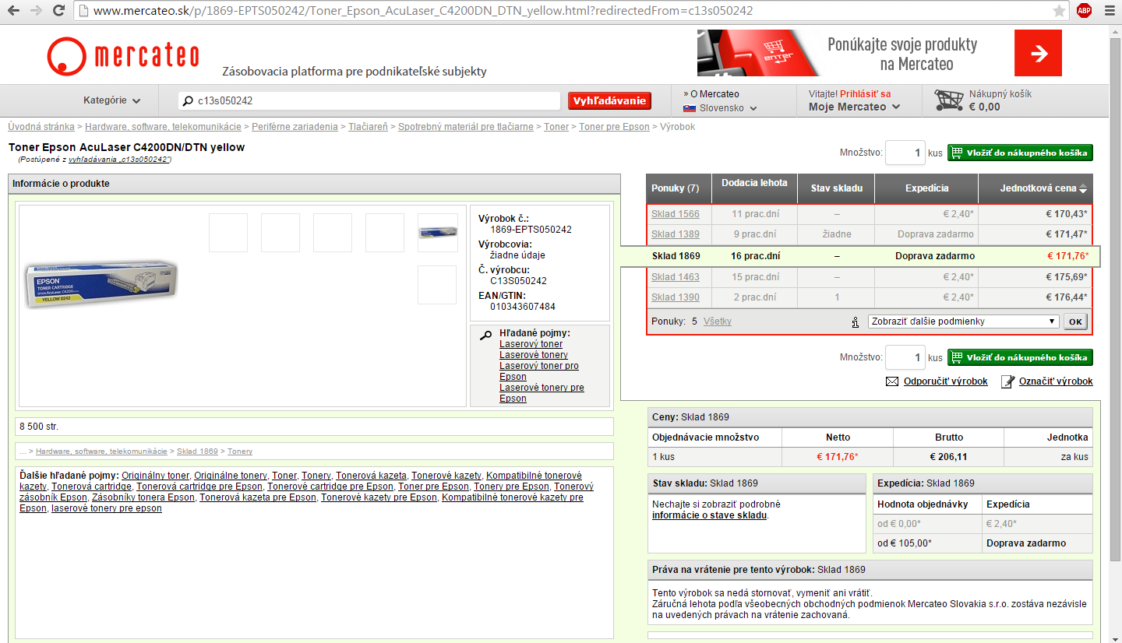The image size is (1122, 643).
Task: Click the red arrow on the banner
Action: (x=1038, y=53)
